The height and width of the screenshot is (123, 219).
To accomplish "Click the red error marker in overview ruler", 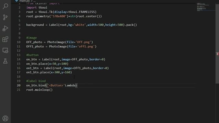I will [x=218, y=54].
